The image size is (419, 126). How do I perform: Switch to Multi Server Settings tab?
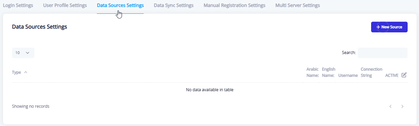pos(297,6)
